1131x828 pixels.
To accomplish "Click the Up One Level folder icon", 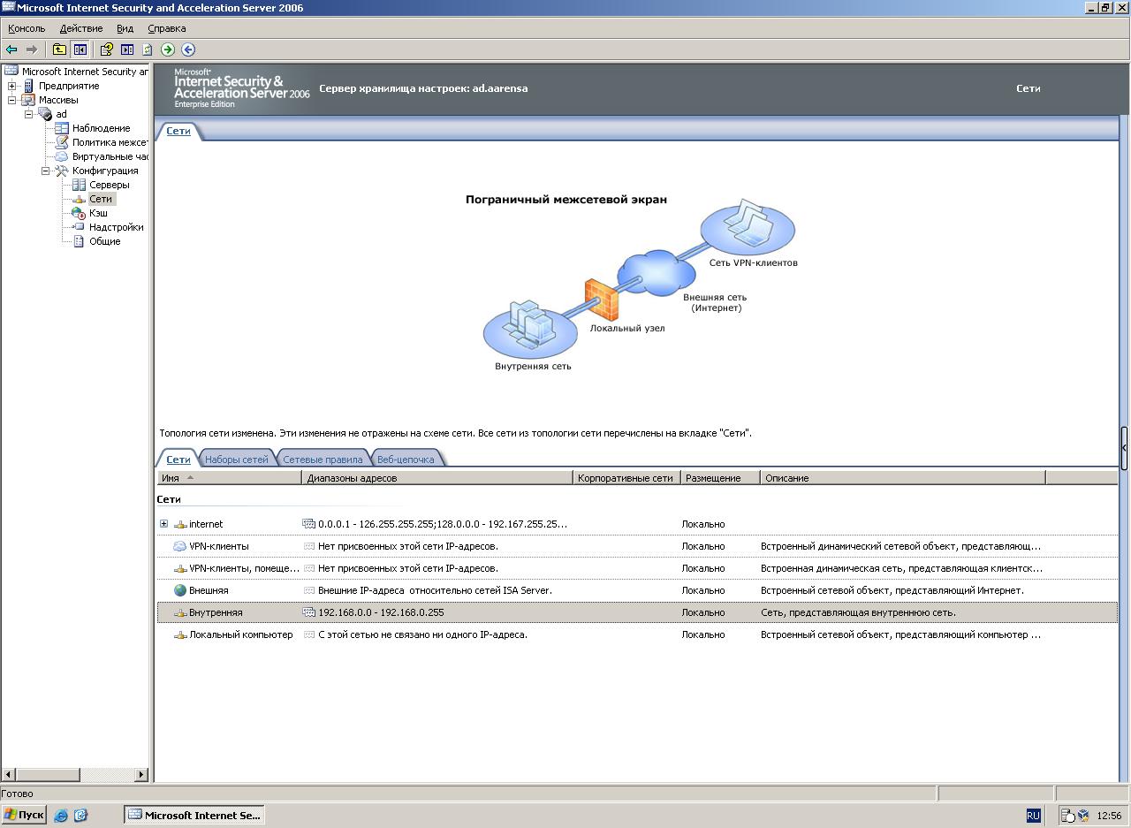I will [x=59, y=49].
